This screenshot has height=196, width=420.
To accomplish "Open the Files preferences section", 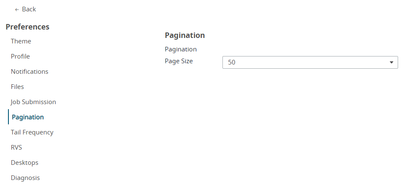I will pyautogui.click(x=17, y=87).
